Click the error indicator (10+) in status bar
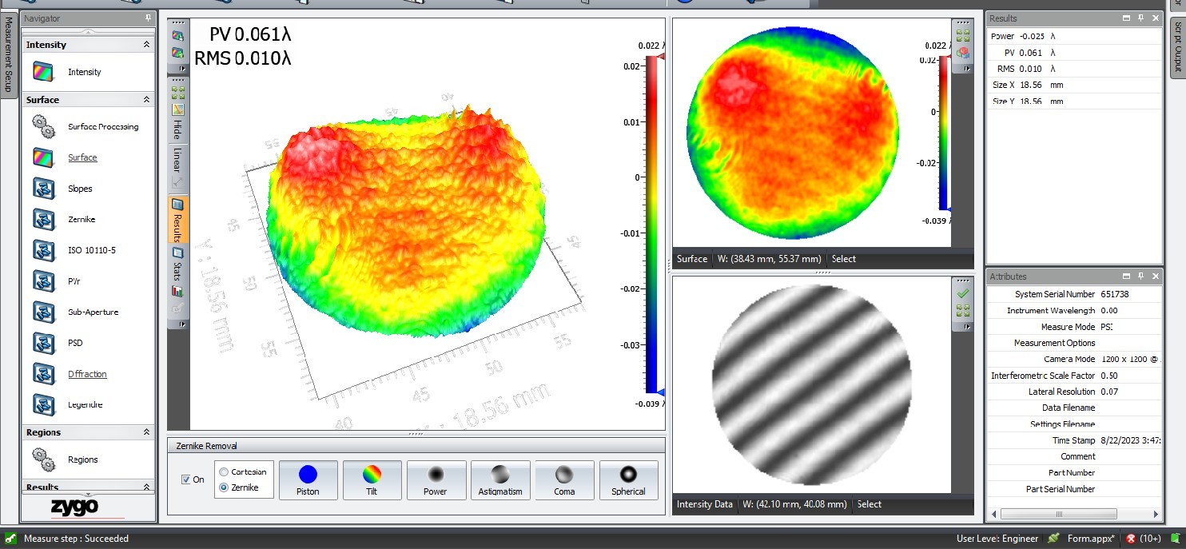 pos(1143,539)
